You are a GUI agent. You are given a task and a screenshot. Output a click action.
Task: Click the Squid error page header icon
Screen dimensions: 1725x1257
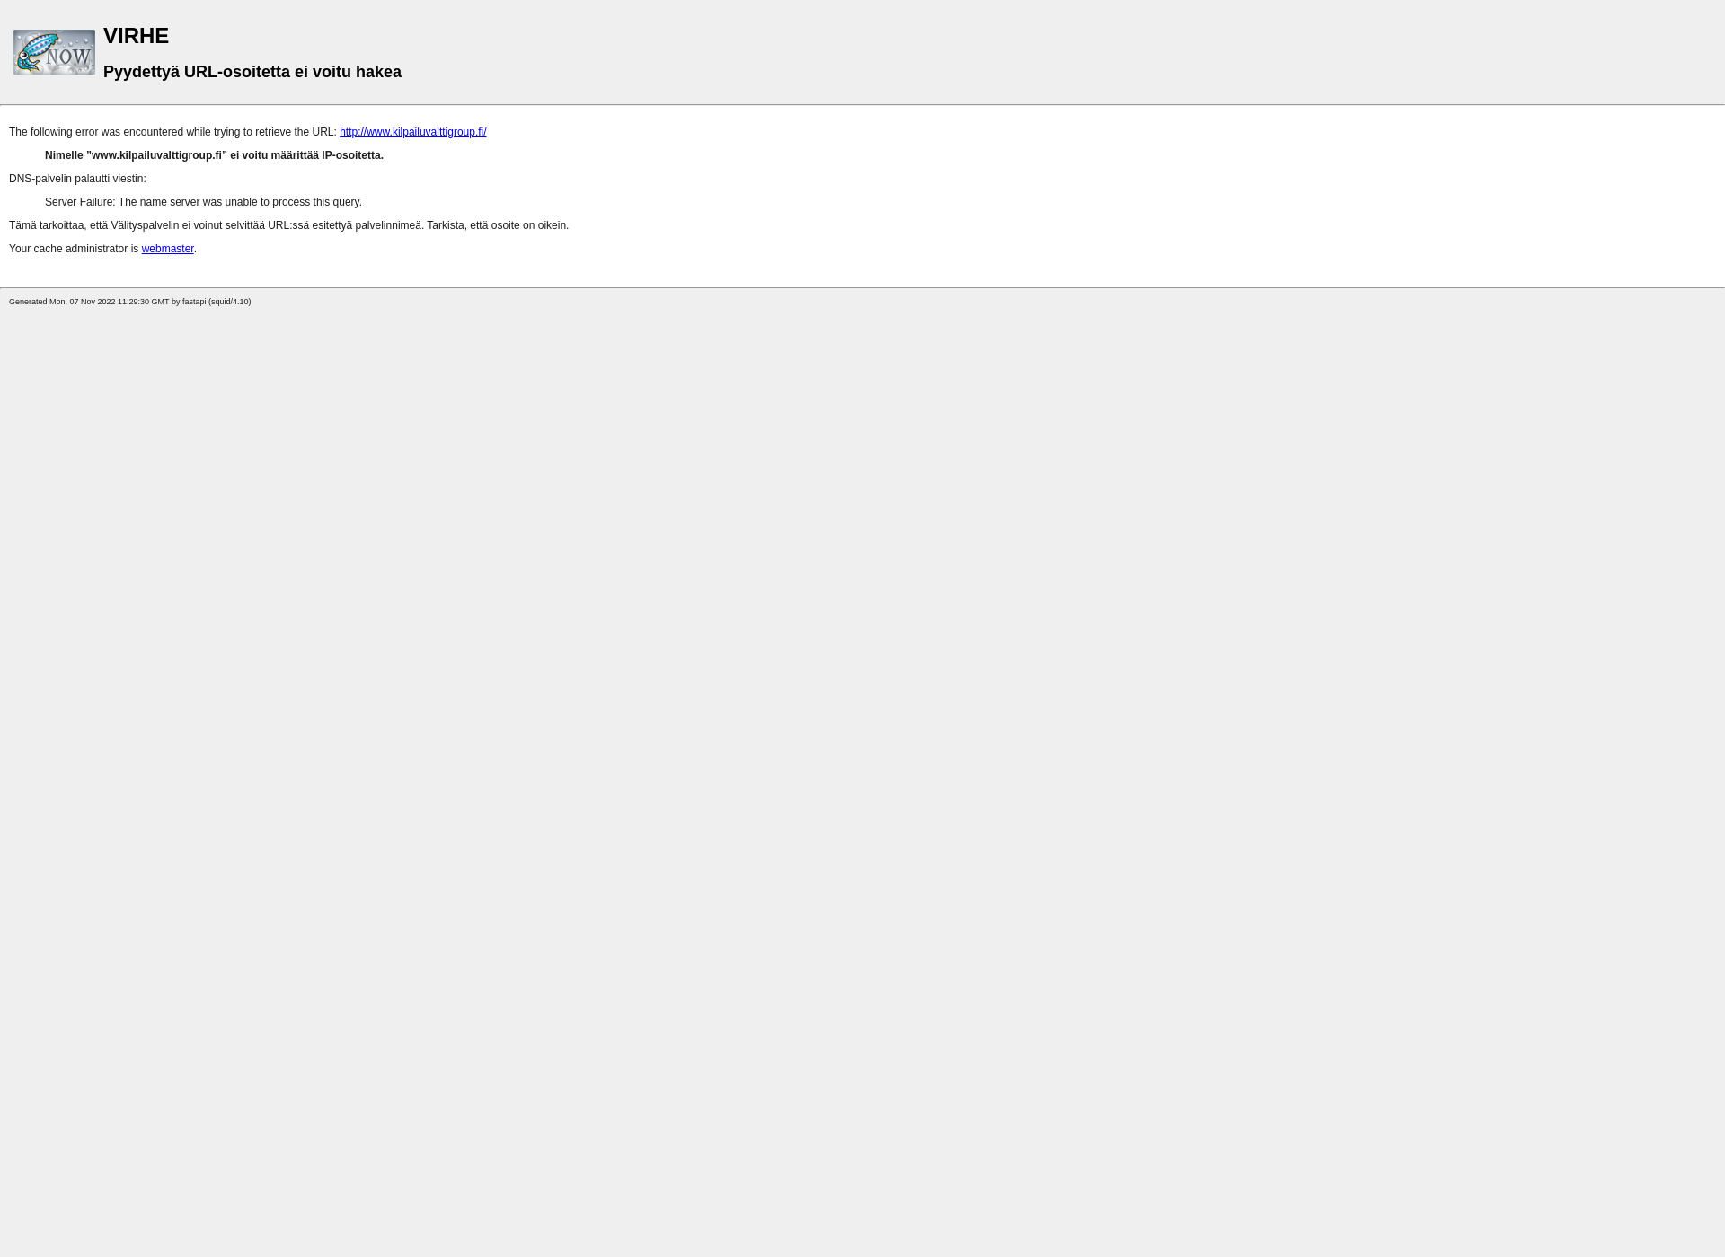click(x=54, y=51)
